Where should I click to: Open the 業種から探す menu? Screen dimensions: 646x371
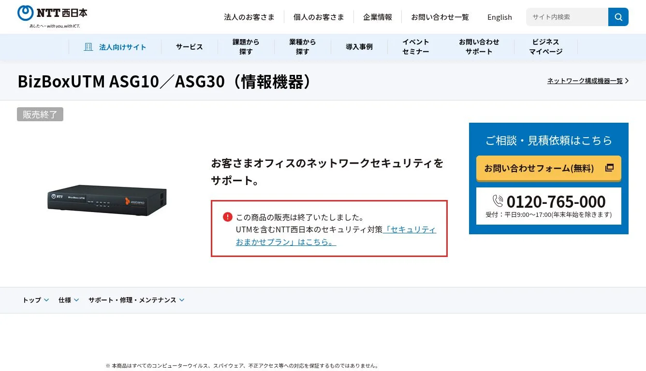click(302, 47)
